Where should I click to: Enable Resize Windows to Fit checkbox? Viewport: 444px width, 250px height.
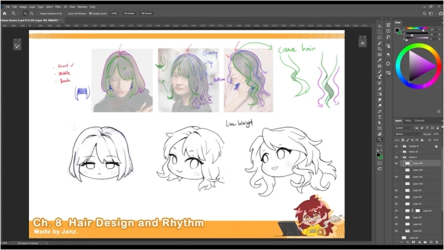click(38, 13)
